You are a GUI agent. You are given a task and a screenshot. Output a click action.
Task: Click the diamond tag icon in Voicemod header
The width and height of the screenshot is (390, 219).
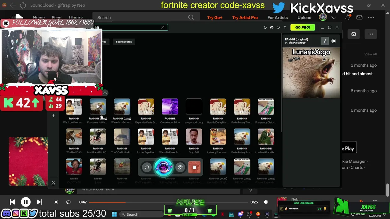[278, 27]
